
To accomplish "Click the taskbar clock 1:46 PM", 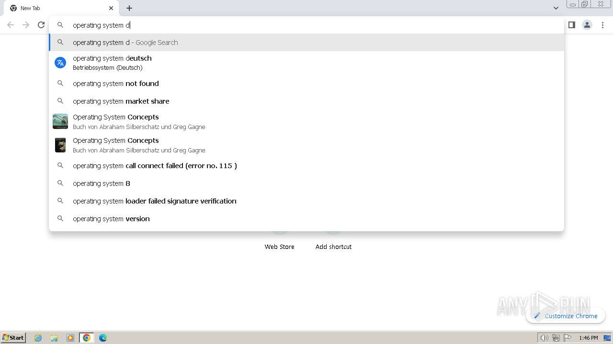I will [589, 338].
